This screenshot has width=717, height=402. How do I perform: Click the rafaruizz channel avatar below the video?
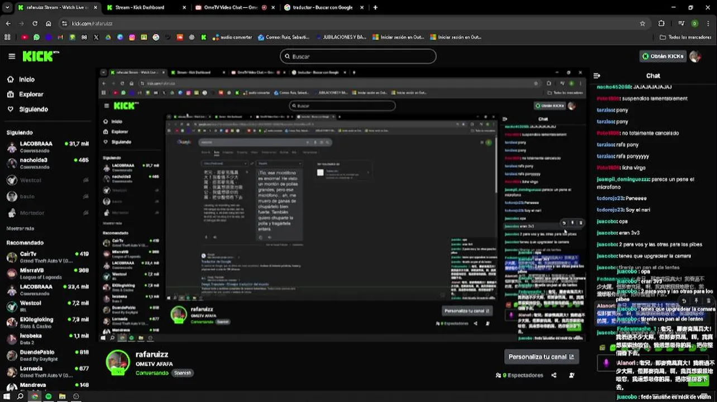click(118, 362)
